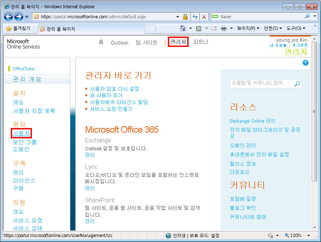
Task: Click the 사용자 암호 다시 설정 shortcut
Action: click(x=115, y=89)
